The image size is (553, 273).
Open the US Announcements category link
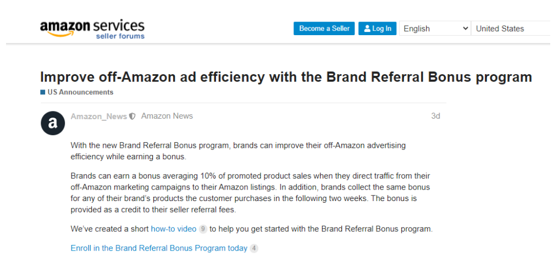click(80, 92)
